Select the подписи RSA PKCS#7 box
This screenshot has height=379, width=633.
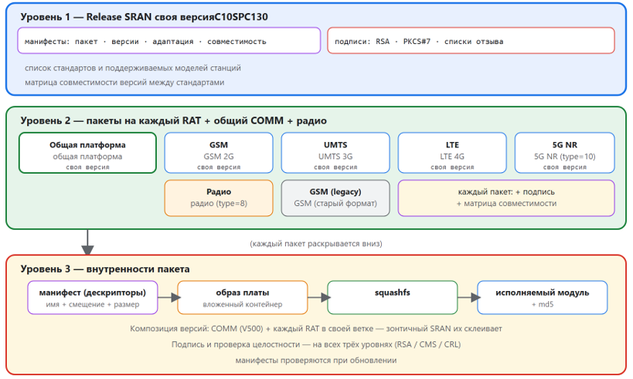[x=471, y=40]
